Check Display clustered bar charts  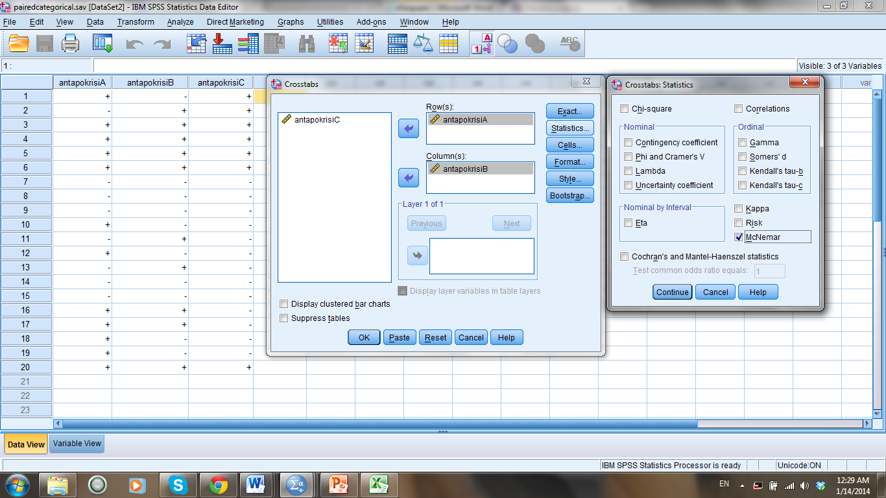(x=284, y=304)
